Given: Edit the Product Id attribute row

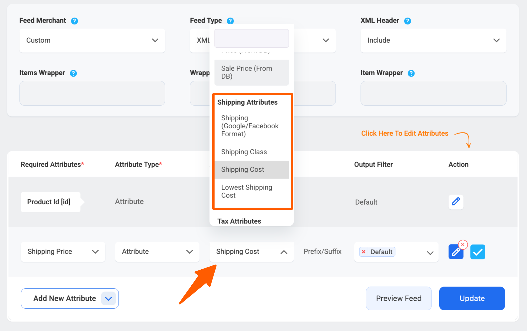Looking at the screenshot, I should coord(456,202).
